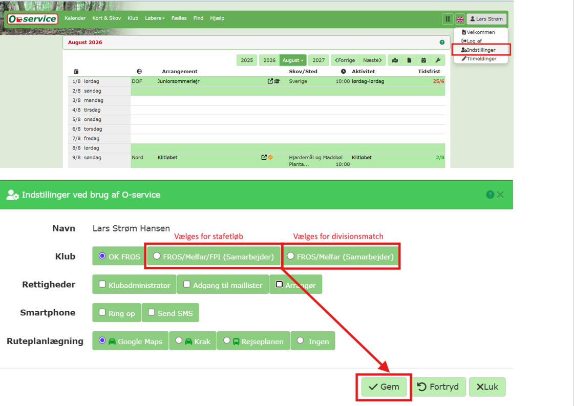Open the external link icon for Juniorsommerlejr
This screenshot has width=574, height=406.
coord(270,81)
